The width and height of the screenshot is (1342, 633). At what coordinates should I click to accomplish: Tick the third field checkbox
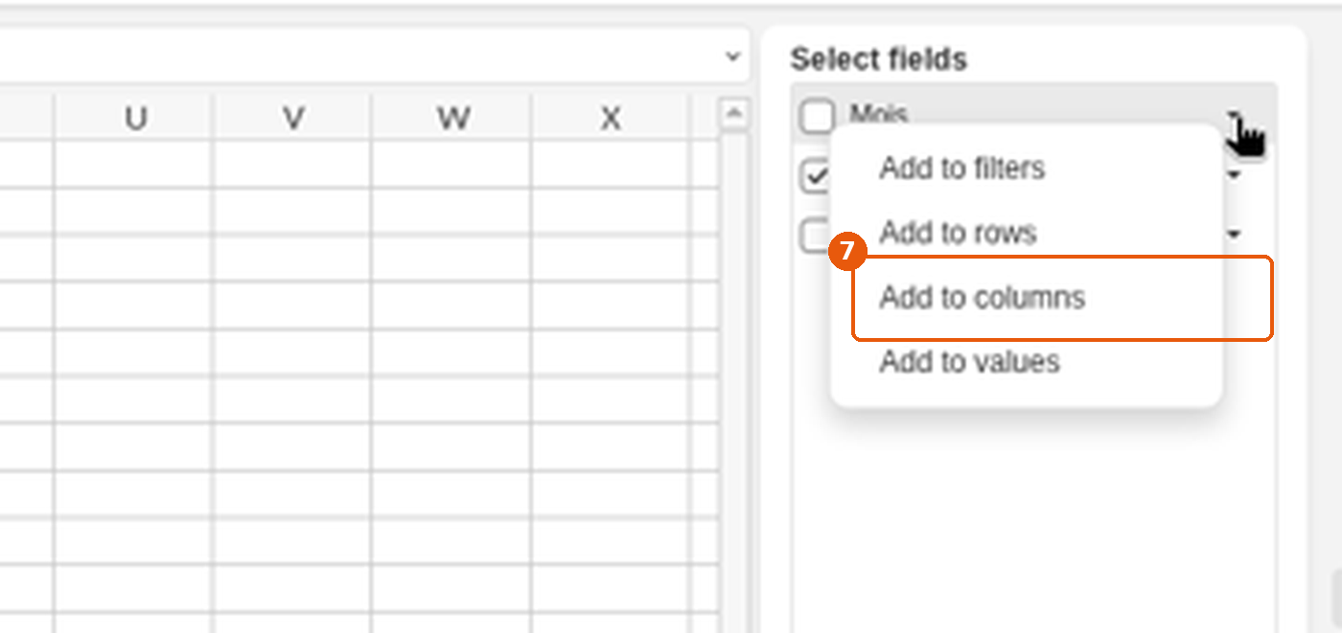(x=815, y=235)
